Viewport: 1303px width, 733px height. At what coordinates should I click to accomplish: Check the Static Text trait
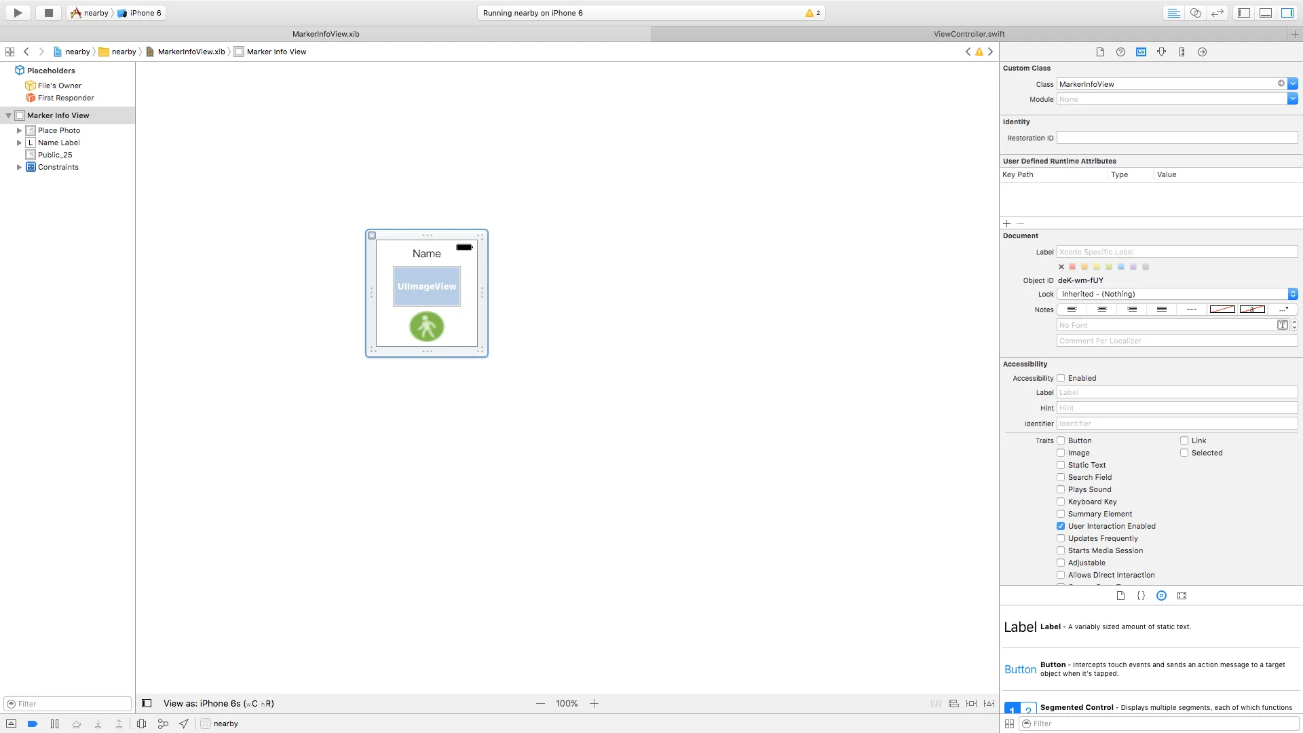click(x=1061, y=466)
